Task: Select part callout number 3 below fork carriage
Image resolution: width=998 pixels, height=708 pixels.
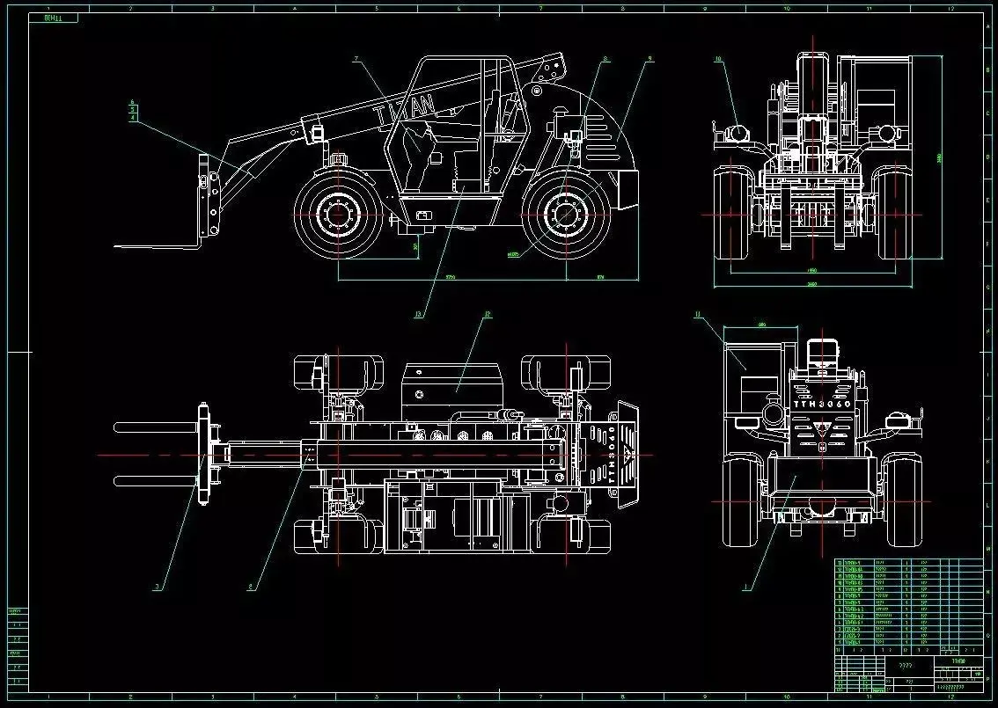Action: tap(157, 588)
